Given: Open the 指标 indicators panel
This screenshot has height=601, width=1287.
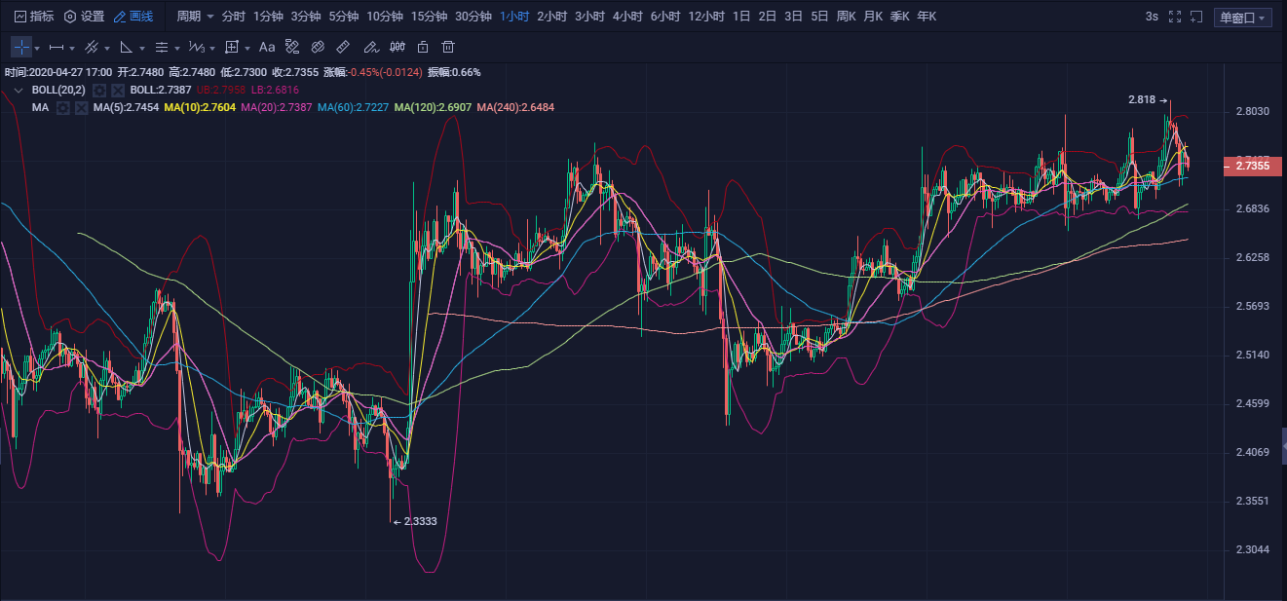Looking at the screenshot, I should click(x=34, y=17).
